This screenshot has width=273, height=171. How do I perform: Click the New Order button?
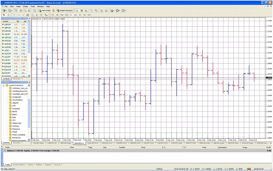click(x=45, y=10)
